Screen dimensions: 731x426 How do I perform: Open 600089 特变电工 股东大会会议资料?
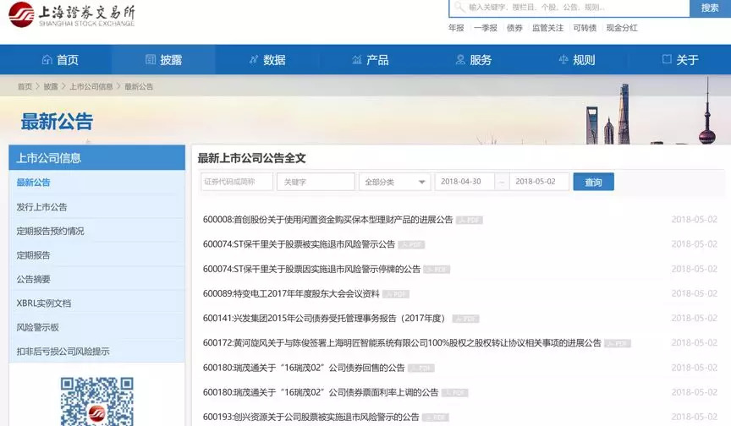(x=291, y=294)
